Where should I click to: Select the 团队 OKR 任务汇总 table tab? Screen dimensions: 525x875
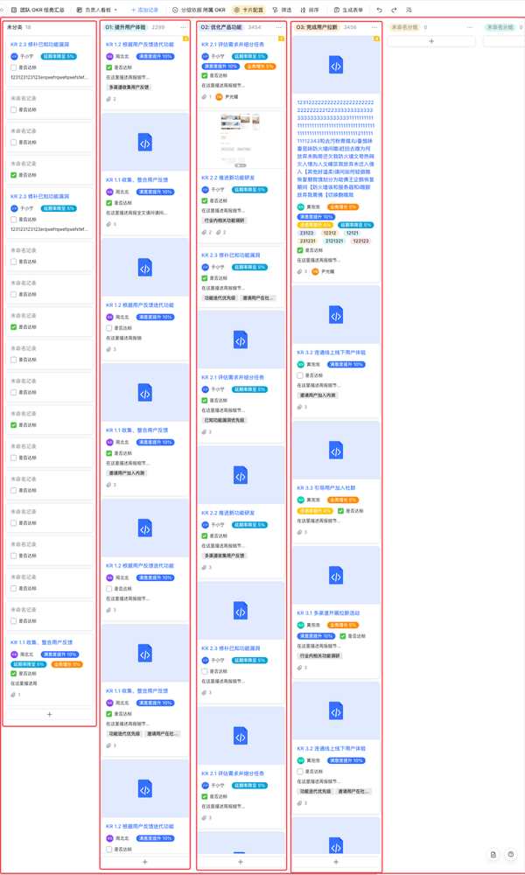pyautogui.click(x=38, y=10)
